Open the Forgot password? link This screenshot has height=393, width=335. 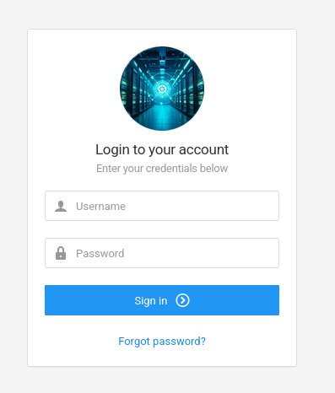point(162,342)
